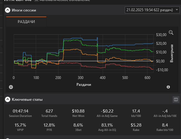Select the Rake value $5.28
Viewport: 181px width, 139px height.
(136, 125)
